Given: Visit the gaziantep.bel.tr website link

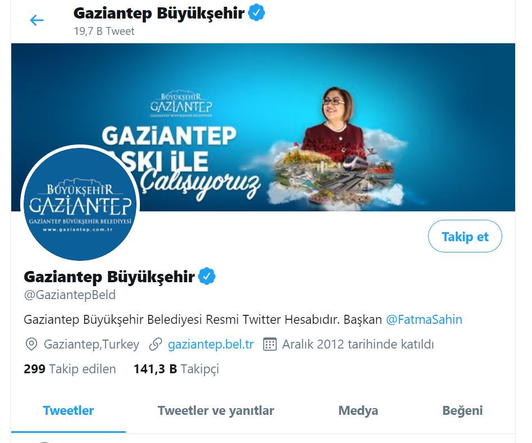Looking at the screenshot, I should (211, 344).
